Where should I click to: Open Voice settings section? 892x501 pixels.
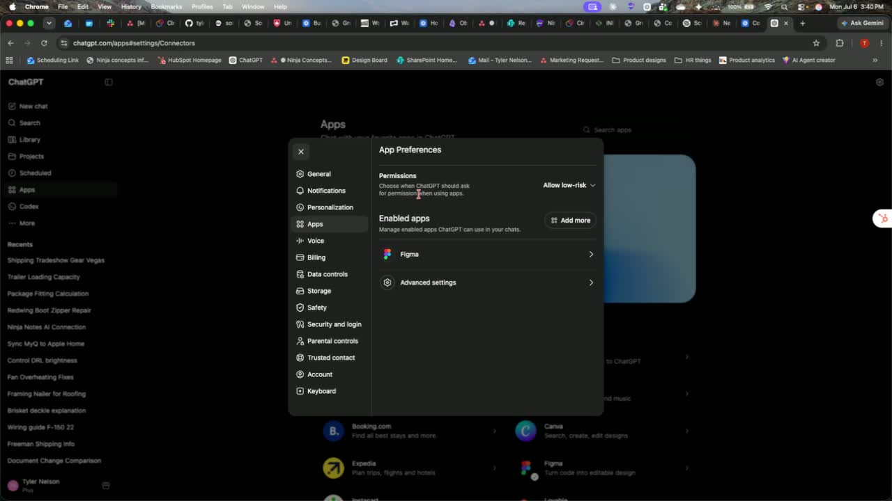(x=329, y=241)
